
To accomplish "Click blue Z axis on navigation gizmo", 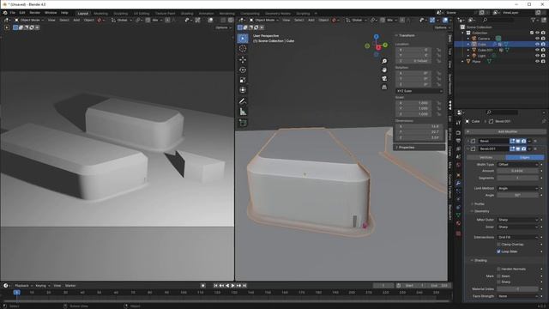I will [x=376, y=37].
